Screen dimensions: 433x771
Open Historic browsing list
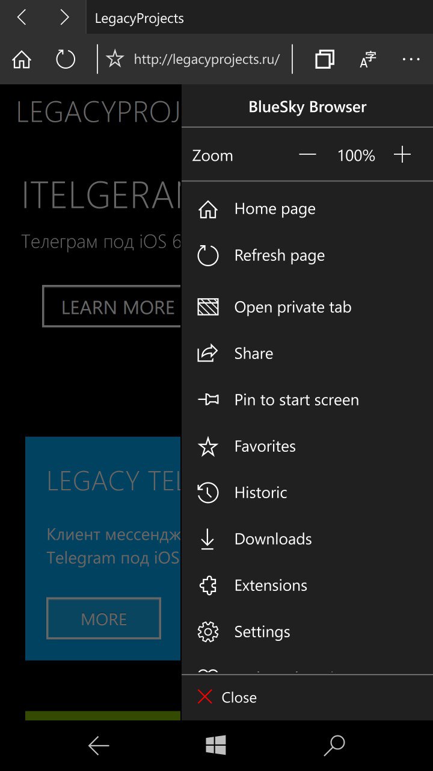click(x=260, y=493)
